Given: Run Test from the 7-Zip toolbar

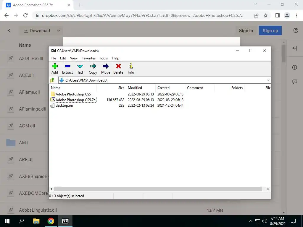Looking at the screenshot, I should coord(80,69).
